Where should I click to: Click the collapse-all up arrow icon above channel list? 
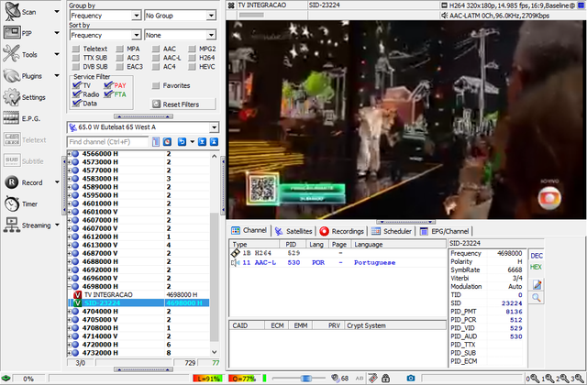pyautogui.click(x=214, y=142)
